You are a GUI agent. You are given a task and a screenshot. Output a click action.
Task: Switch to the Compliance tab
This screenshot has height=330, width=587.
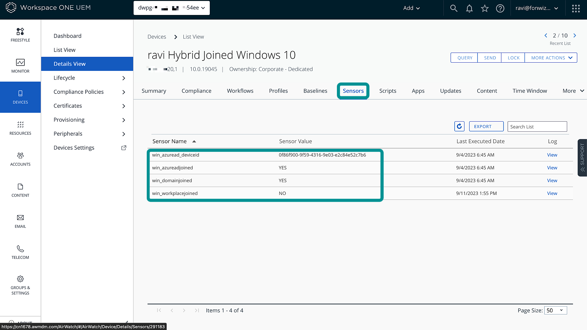tap(196, 91)
